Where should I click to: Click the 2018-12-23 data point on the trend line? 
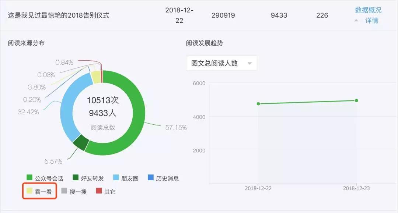click(x=356, y=100)
